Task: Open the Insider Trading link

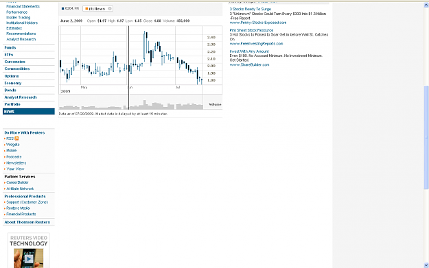Action: tap(19, 18)
